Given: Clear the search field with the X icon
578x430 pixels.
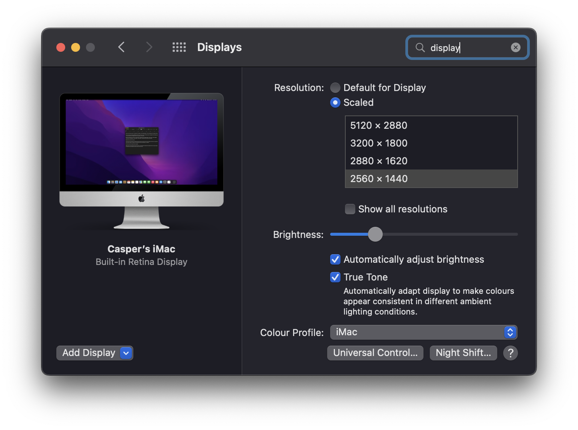Looking at the screenshot, I should point(515,47).
